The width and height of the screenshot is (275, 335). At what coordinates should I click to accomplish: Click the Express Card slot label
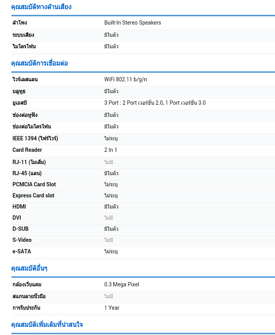(33, 195)
